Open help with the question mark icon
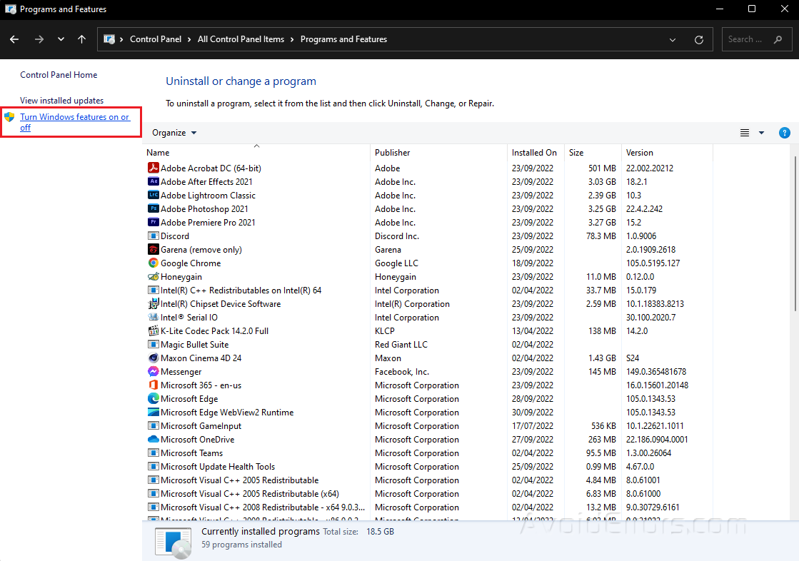This screenshot has height=561, width=799. 784,133
